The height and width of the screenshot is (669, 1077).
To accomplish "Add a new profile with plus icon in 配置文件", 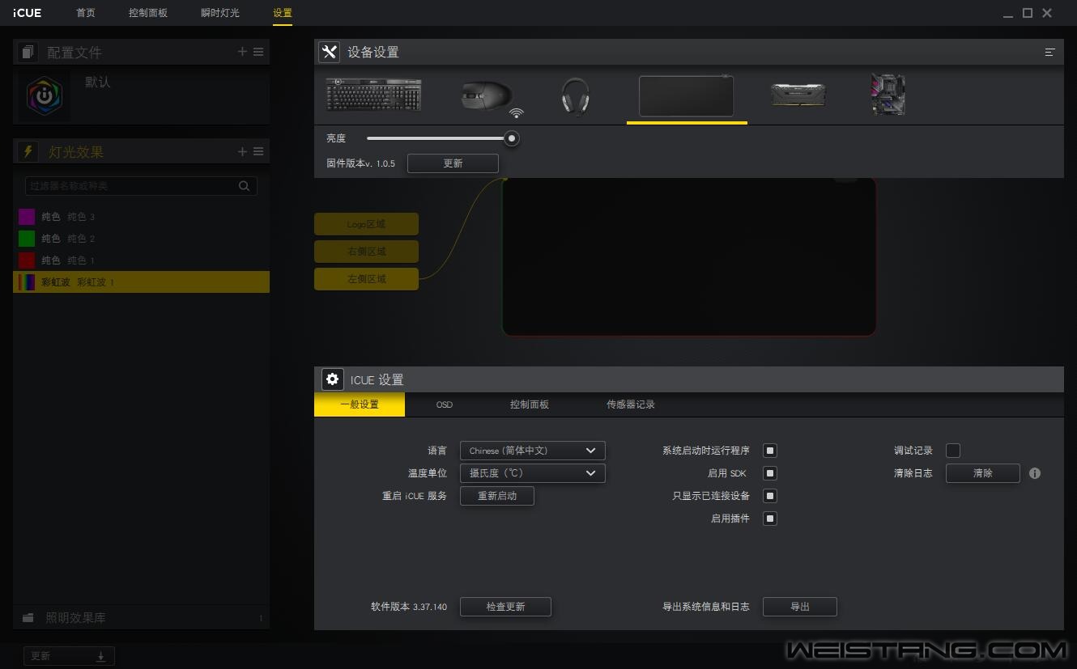I will coord(242,52).
